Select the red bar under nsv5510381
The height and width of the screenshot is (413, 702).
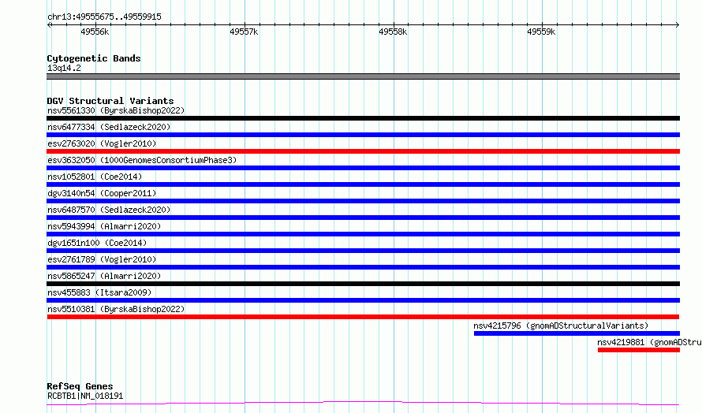(x=363, y=317)
